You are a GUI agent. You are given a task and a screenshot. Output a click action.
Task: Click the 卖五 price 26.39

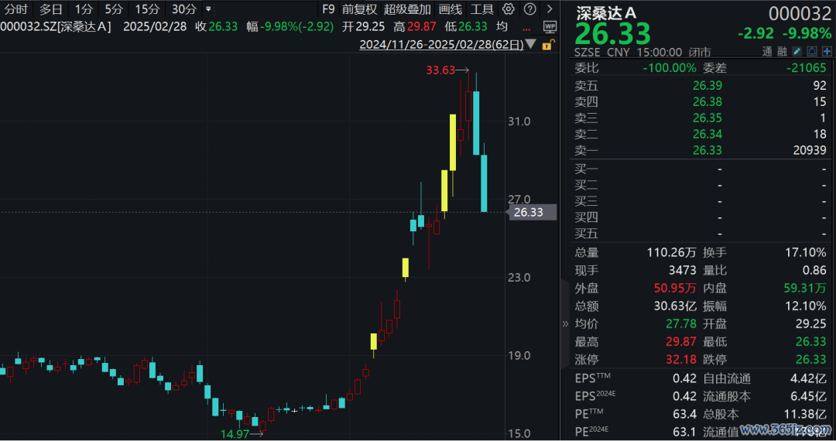click(707, 86)
